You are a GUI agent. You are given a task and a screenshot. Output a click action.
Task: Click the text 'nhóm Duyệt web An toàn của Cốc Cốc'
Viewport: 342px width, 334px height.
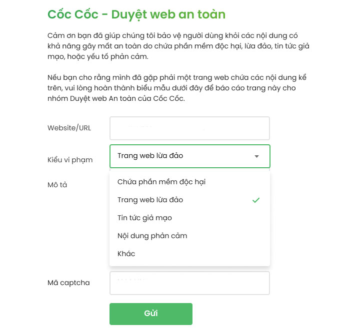click(x=116, y=99)
